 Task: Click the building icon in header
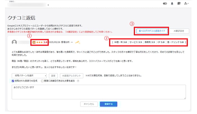tap(179, 4)
